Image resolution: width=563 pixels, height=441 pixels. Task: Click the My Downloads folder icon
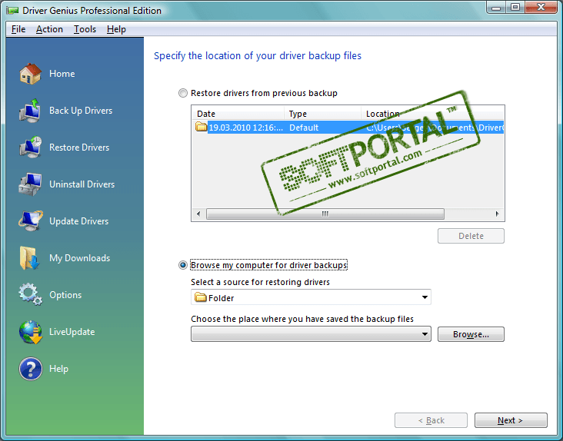click(29, 258)
